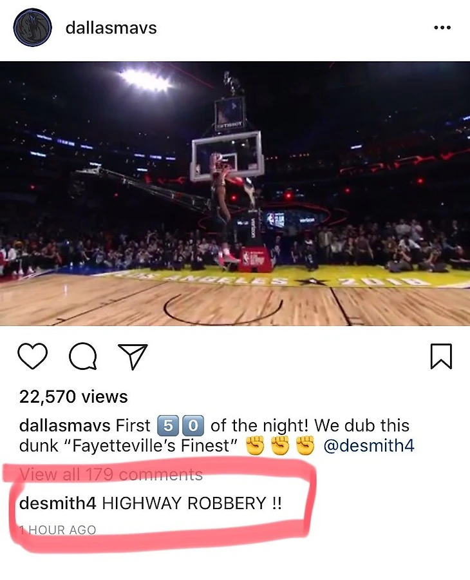The width and height of the screenshot is (470, 580).
Task: Tap the 0 keycap emoji in caption
Action: [x=193, y=426]
